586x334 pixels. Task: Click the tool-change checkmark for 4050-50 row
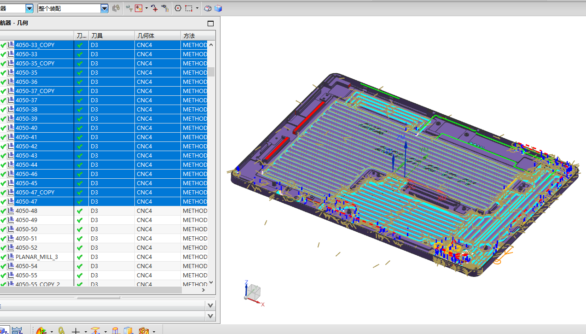(x=80, y=229)
